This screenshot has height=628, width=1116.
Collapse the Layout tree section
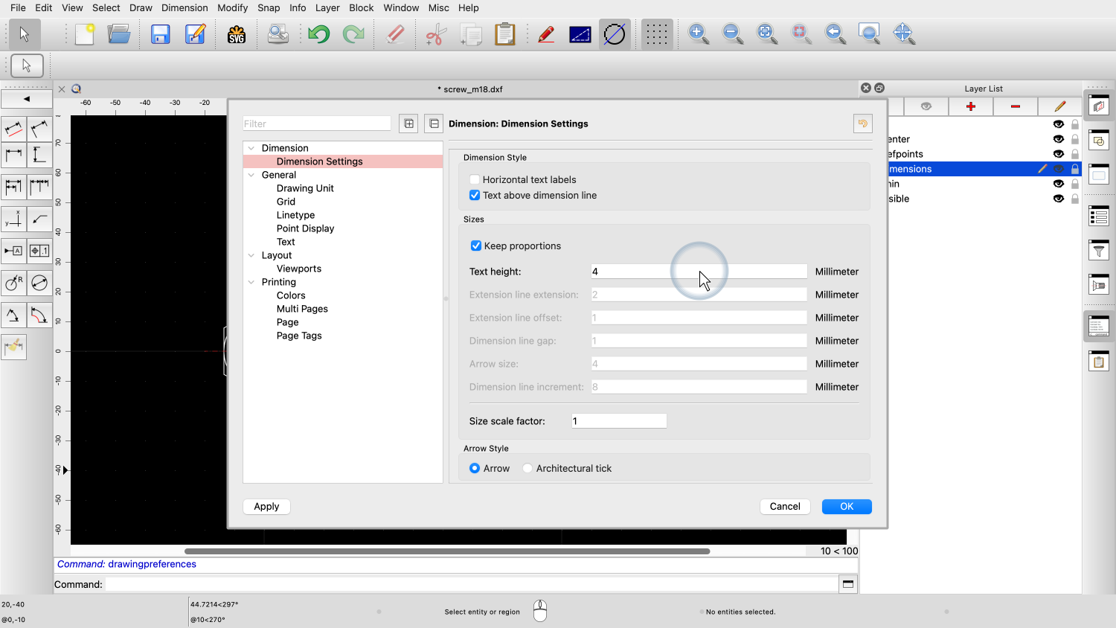[x=251, y=255]
